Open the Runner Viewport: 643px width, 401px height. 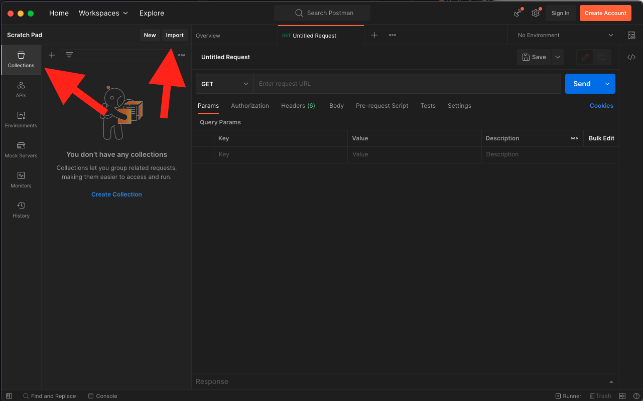click(568, 396)
